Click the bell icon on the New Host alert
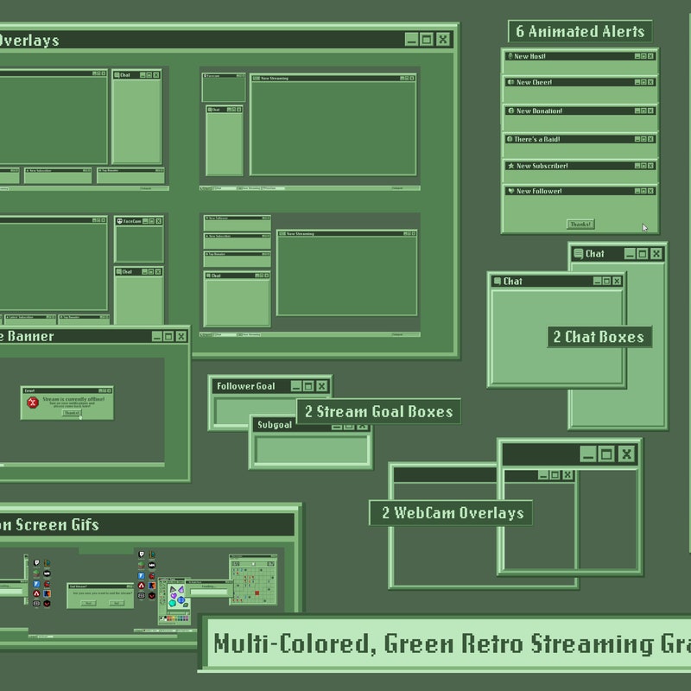Screen dimensions: 691x691 (x=510, y=55)
